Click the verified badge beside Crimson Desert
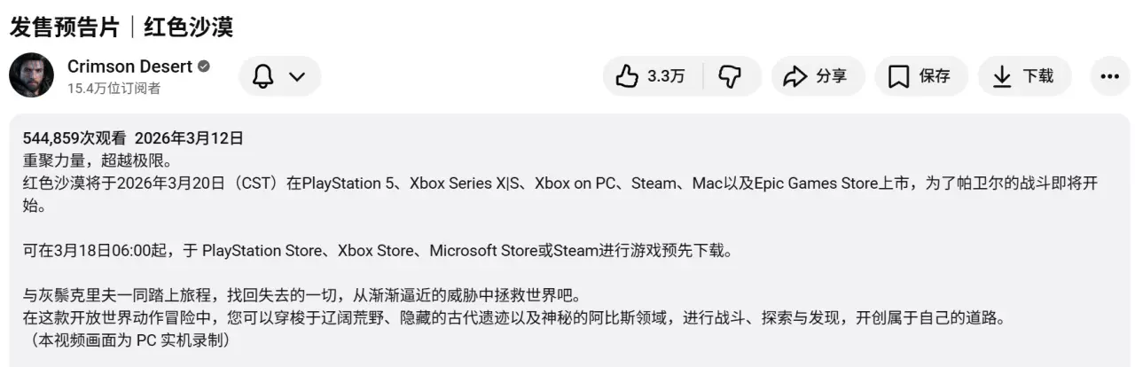 (204, 66)
